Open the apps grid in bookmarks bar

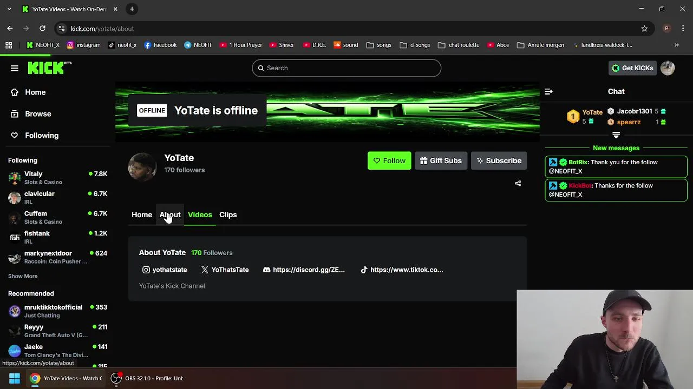pyautogui.click(x=9, y=45)
